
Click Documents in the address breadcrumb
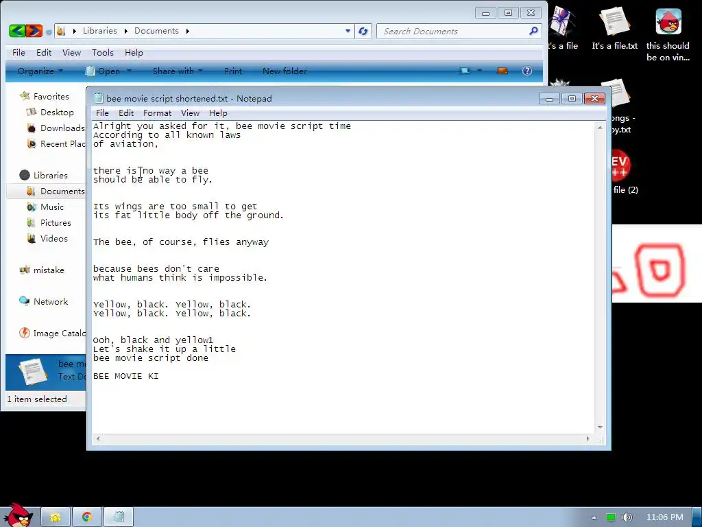point(156,30)
